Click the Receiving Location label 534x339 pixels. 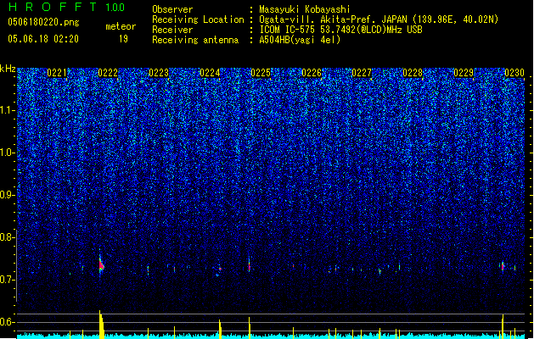(x=198, y=19)
